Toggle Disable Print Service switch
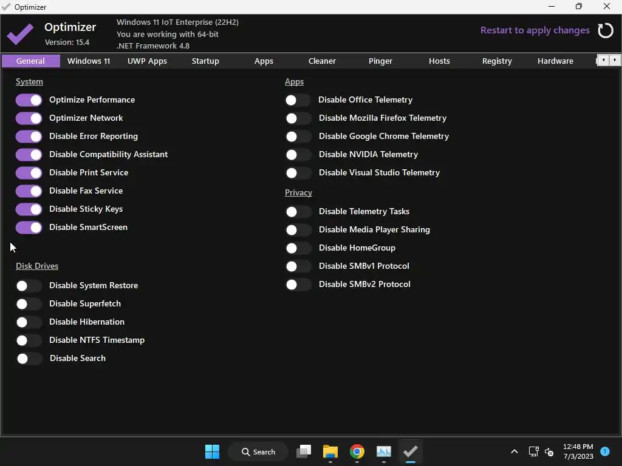Viewport: 622px width, 466px height. pos(29,173)
